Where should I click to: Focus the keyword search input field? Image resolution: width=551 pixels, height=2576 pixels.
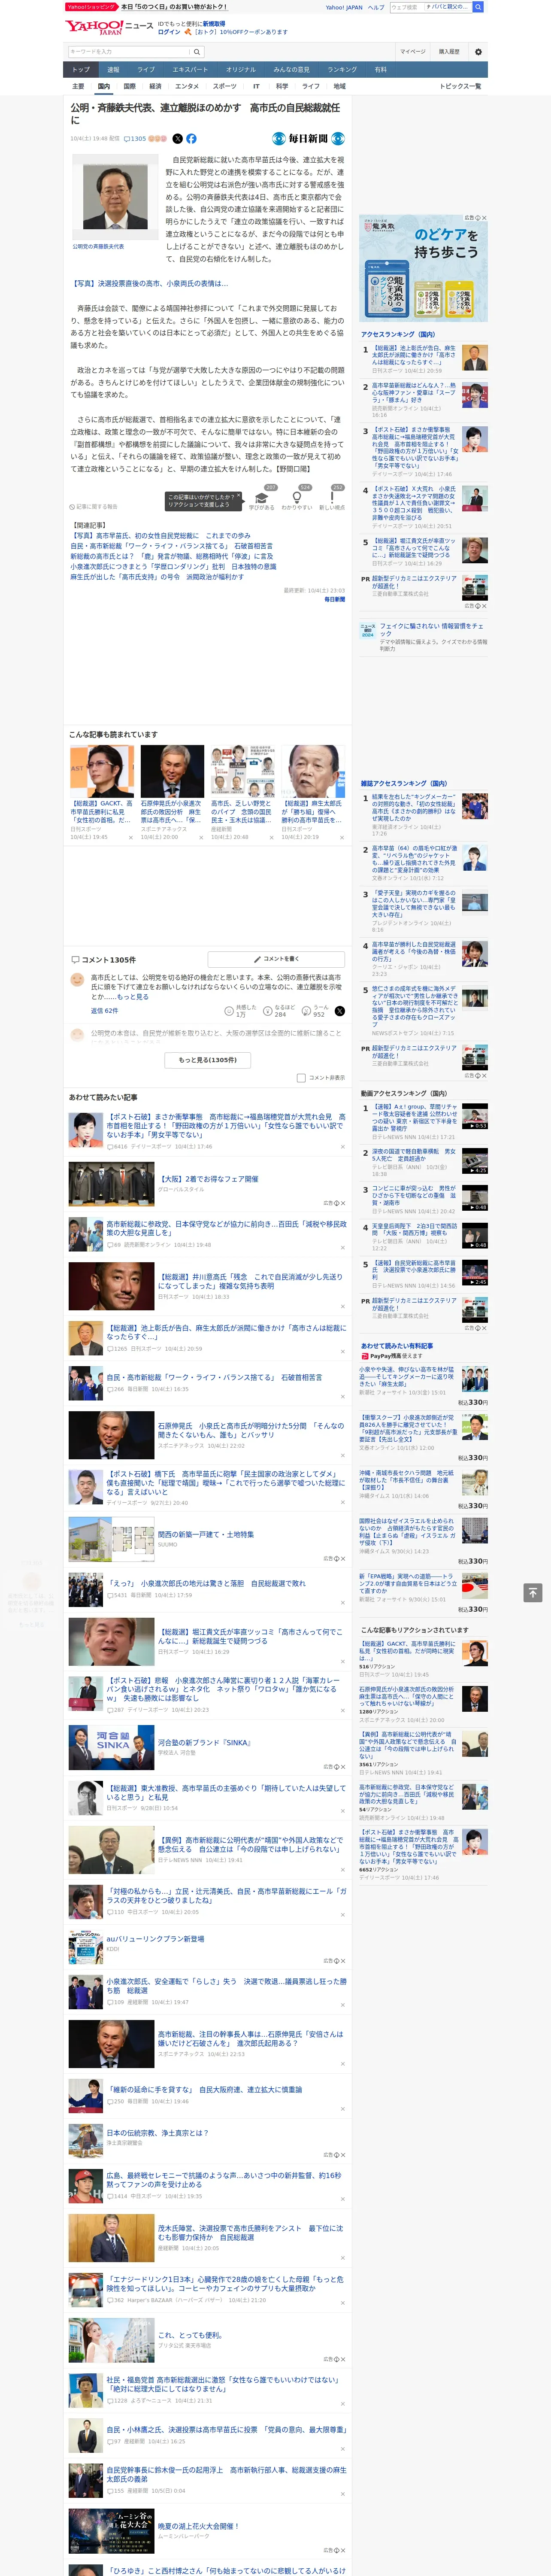tap(129, 52)
